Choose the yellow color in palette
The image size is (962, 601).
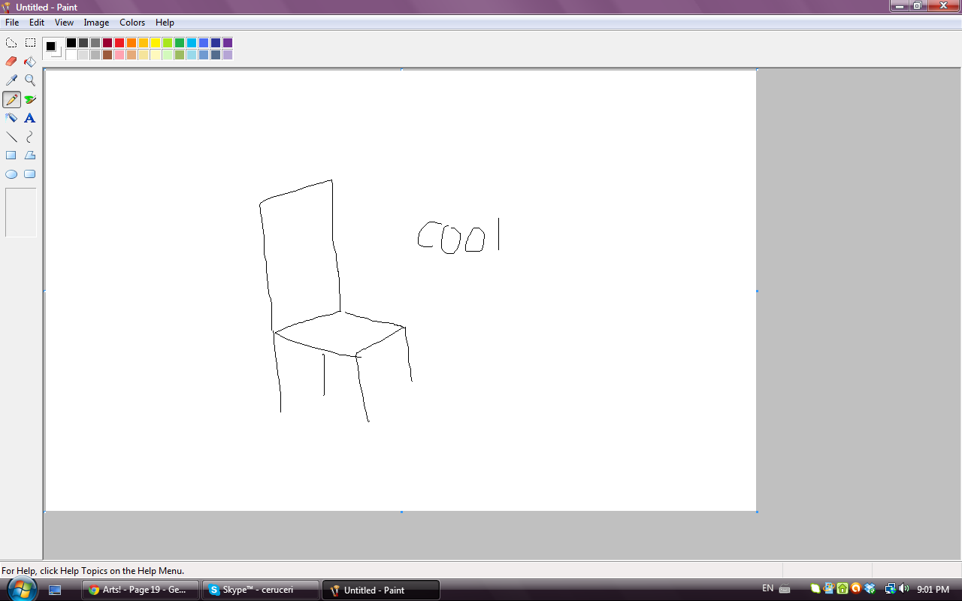coord(156,43)
